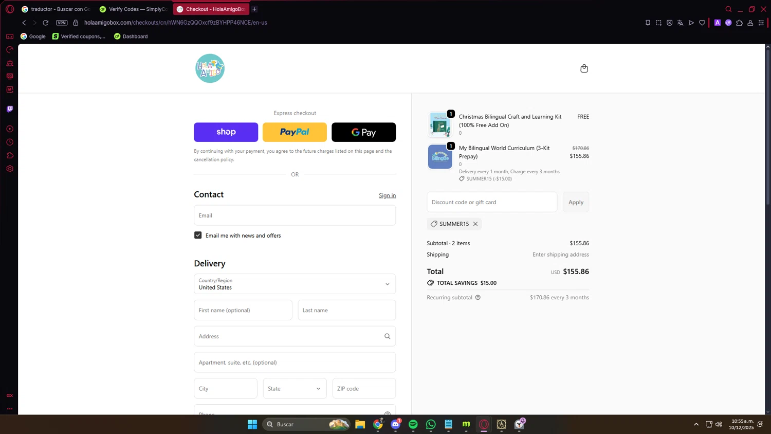This screenshot has height=434, width=771.
Task: Open browsing history clock icon in sidebar
Action: click(x=10, y=142)
